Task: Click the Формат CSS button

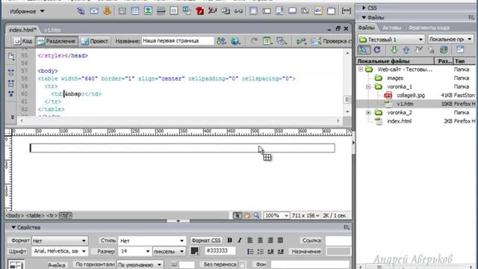Action: 206,241
